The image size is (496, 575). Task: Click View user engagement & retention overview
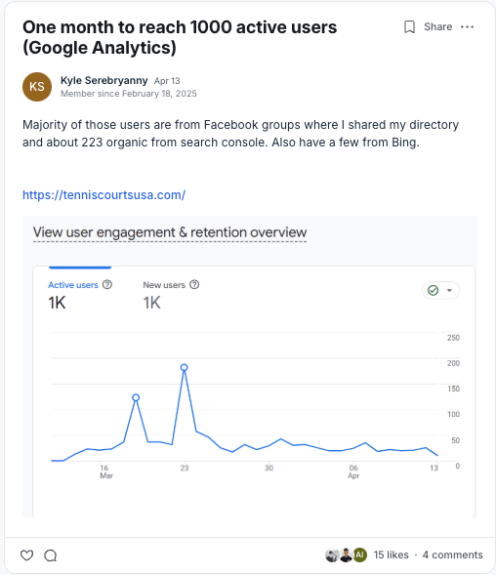[x=170, y=232]
